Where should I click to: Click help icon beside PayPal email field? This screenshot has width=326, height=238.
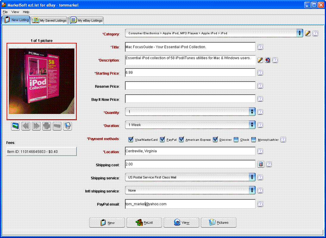point(260,204)
